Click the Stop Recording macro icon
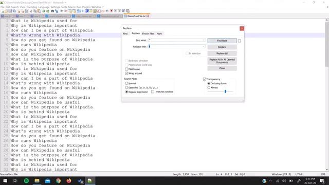This screenshot has width=329, height=185. (116, 11)
